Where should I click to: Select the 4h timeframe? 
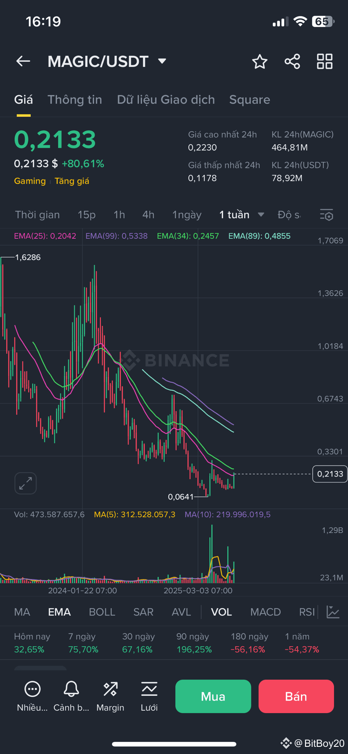tap(148, 215)
